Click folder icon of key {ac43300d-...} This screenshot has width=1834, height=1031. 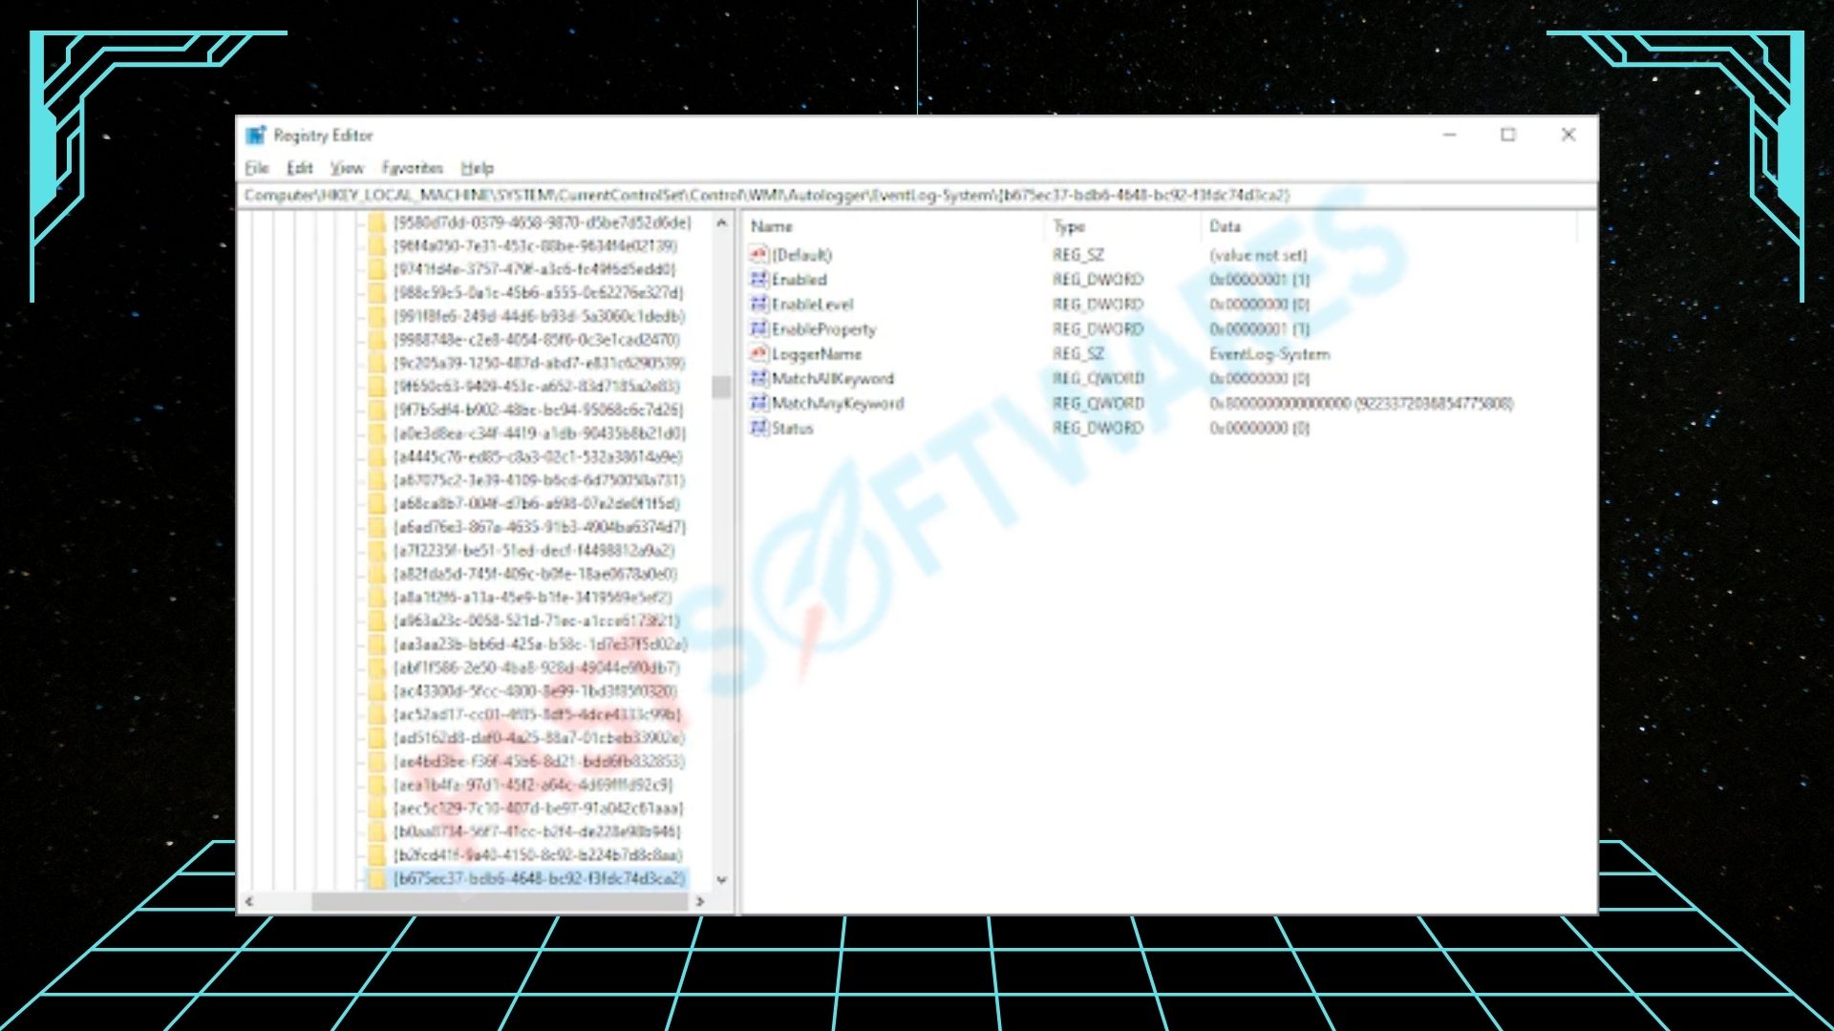[377, 691]
